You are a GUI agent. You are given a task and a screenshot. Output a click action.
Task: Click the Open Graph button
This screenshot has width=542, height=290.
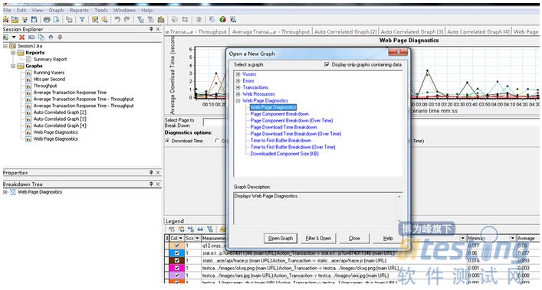tap(281, 238)
